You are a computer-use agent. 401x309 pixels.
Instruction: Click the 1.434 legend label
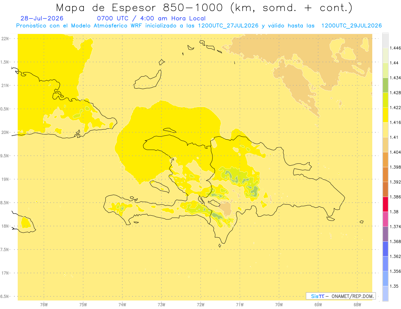396,78
